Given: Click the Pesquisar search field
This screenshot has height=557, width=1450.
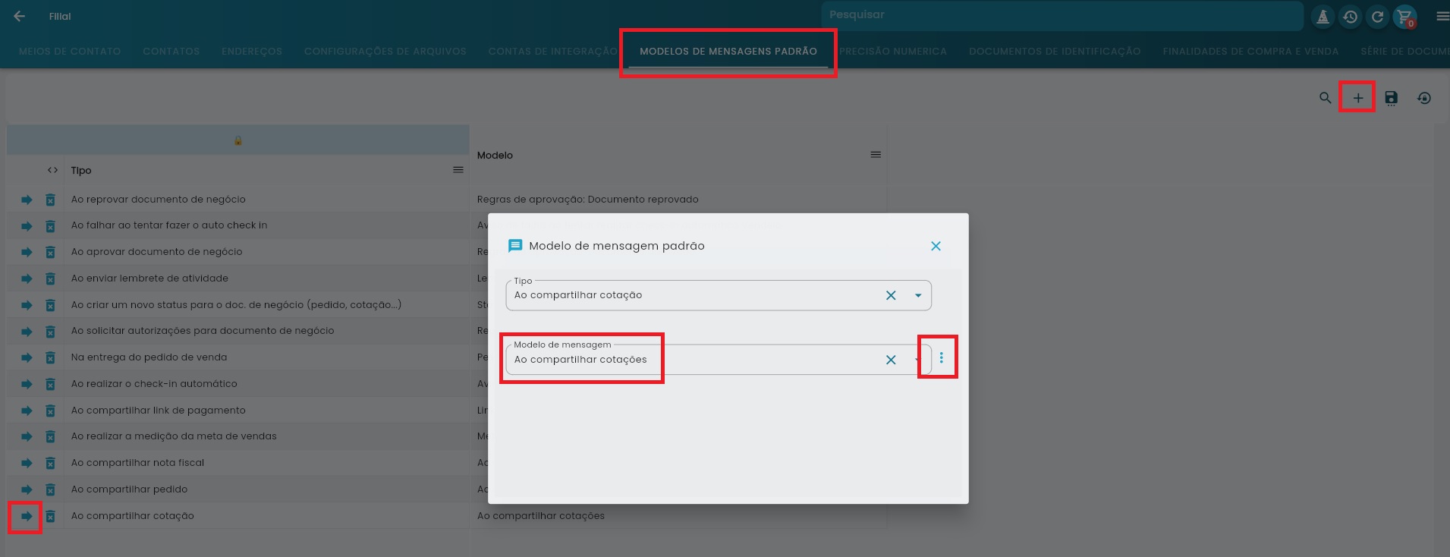Looking at the screenshot, I should pyautogui.click(x=1061, y=15).
